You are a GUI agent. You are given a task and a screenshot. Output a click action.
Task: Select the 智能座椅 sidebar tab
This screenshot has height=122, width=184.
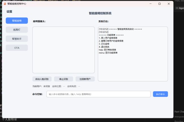[x=17, y=21]
